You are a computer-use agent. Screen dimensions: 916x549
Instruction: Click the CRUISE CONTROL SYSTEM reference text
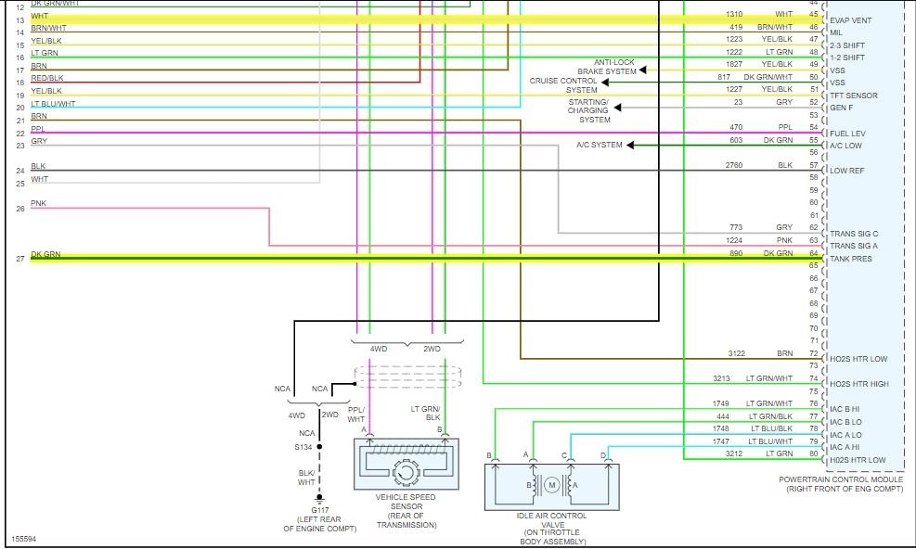563,85
